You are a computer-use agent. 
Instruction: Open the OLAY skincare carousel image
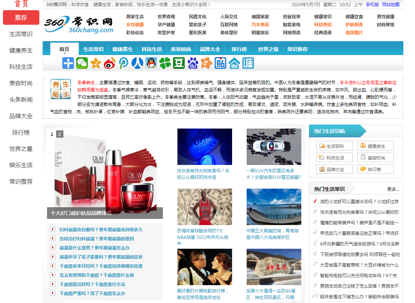(x=105, y=174)
